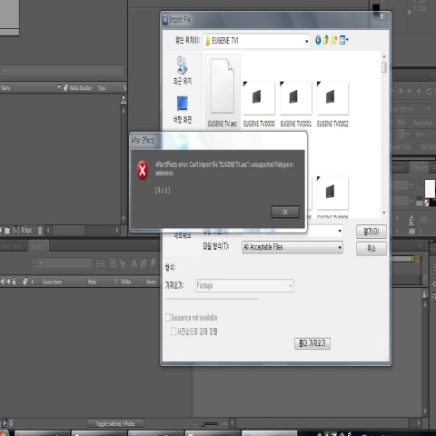Switch to the Render Queue tab

coord(12,246)
